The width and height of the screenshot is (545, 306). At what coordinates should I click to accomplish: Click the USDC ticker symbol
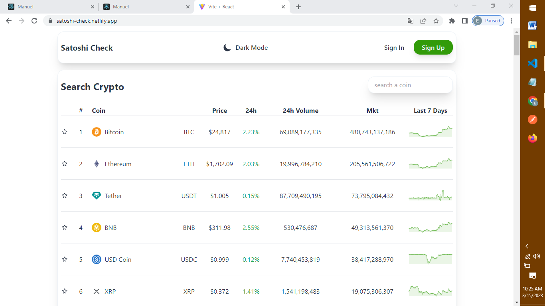click(x=189, y=259)
